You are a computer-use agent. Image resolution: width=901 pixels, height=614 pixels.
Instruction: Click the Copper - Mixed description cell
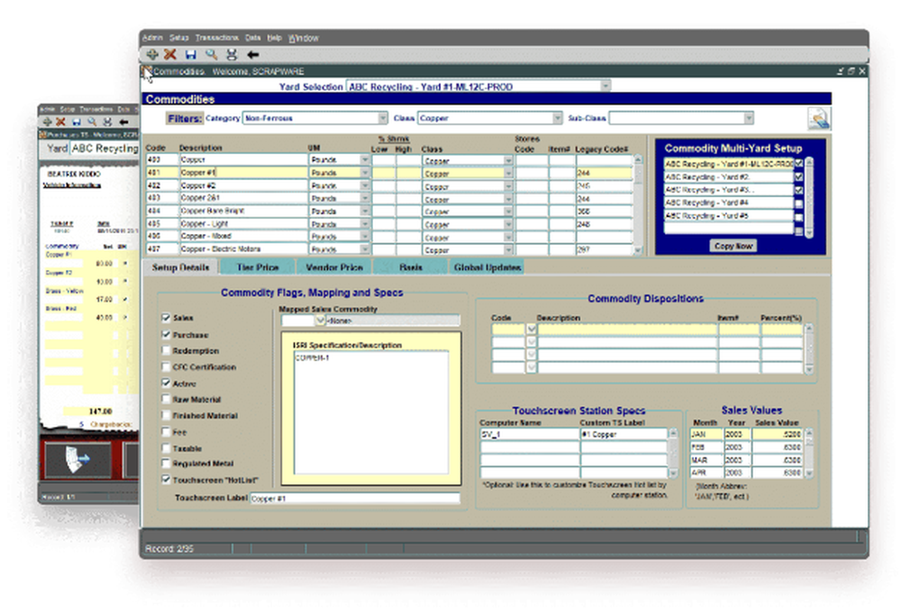(243, 236)
